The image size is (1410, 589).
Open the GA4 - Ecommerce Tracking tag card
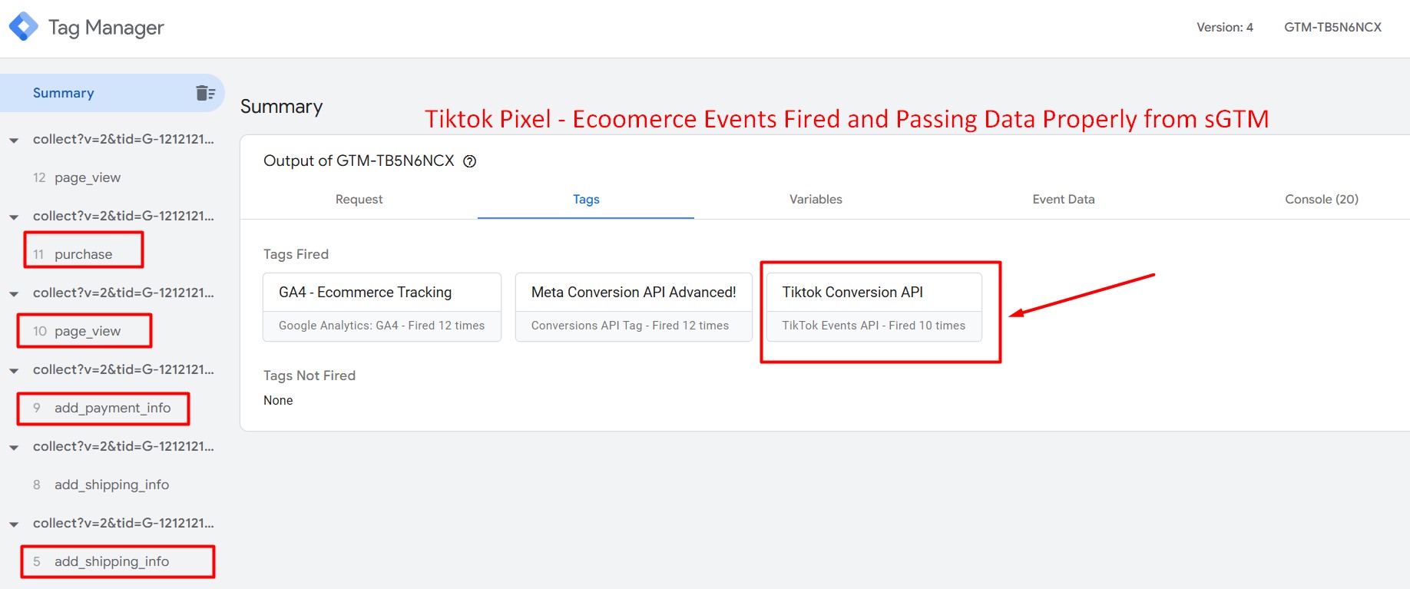click(382, 307)
